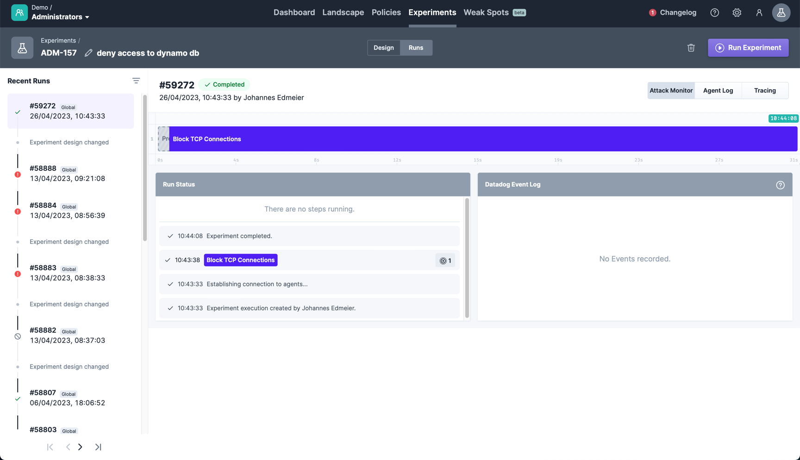
Task: Click the Run Experiment button
Action: pyautogui.click(x=748, y=48)
